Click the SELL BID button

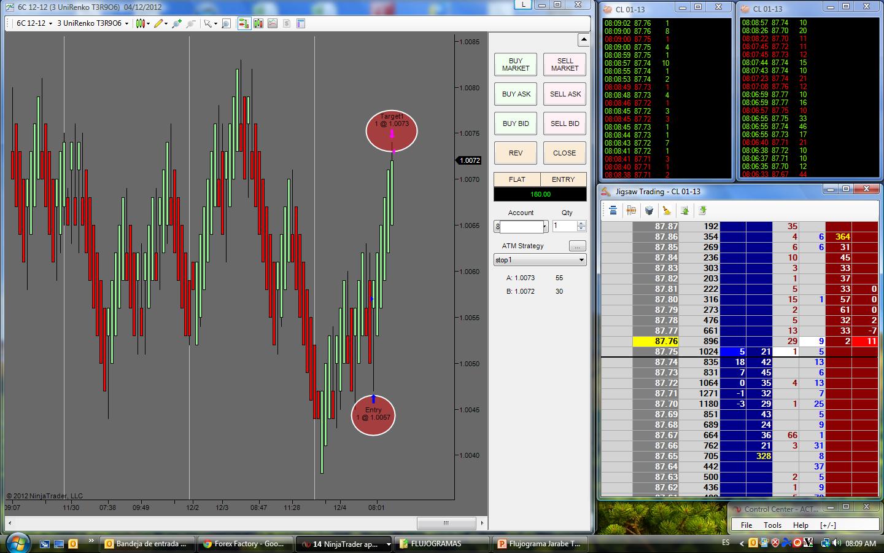click(x=565, y=124)
